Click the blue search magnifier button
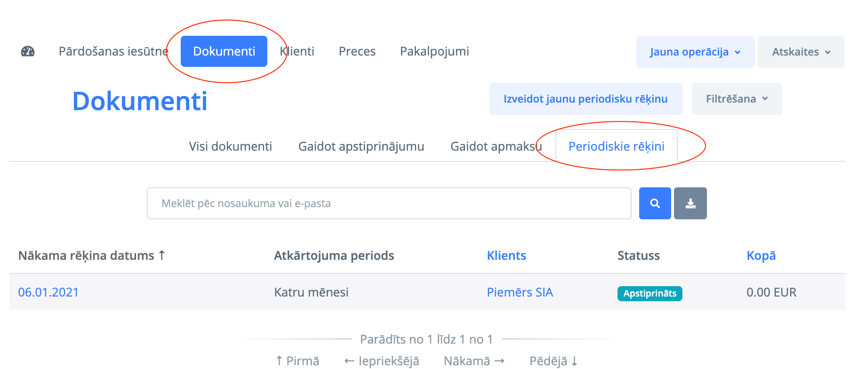850x369 pixels. pyautogui.click(x=655, y=203)
